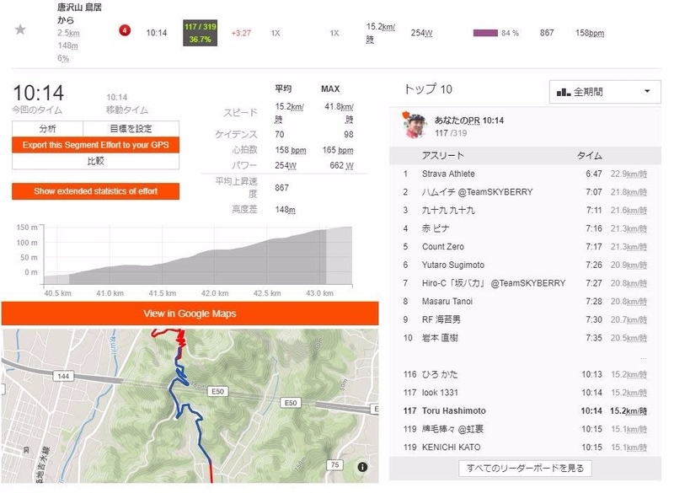Viewport: 674px width, 493px height.
Task: Click the トップ 10 heading
Action: (428, 89)
